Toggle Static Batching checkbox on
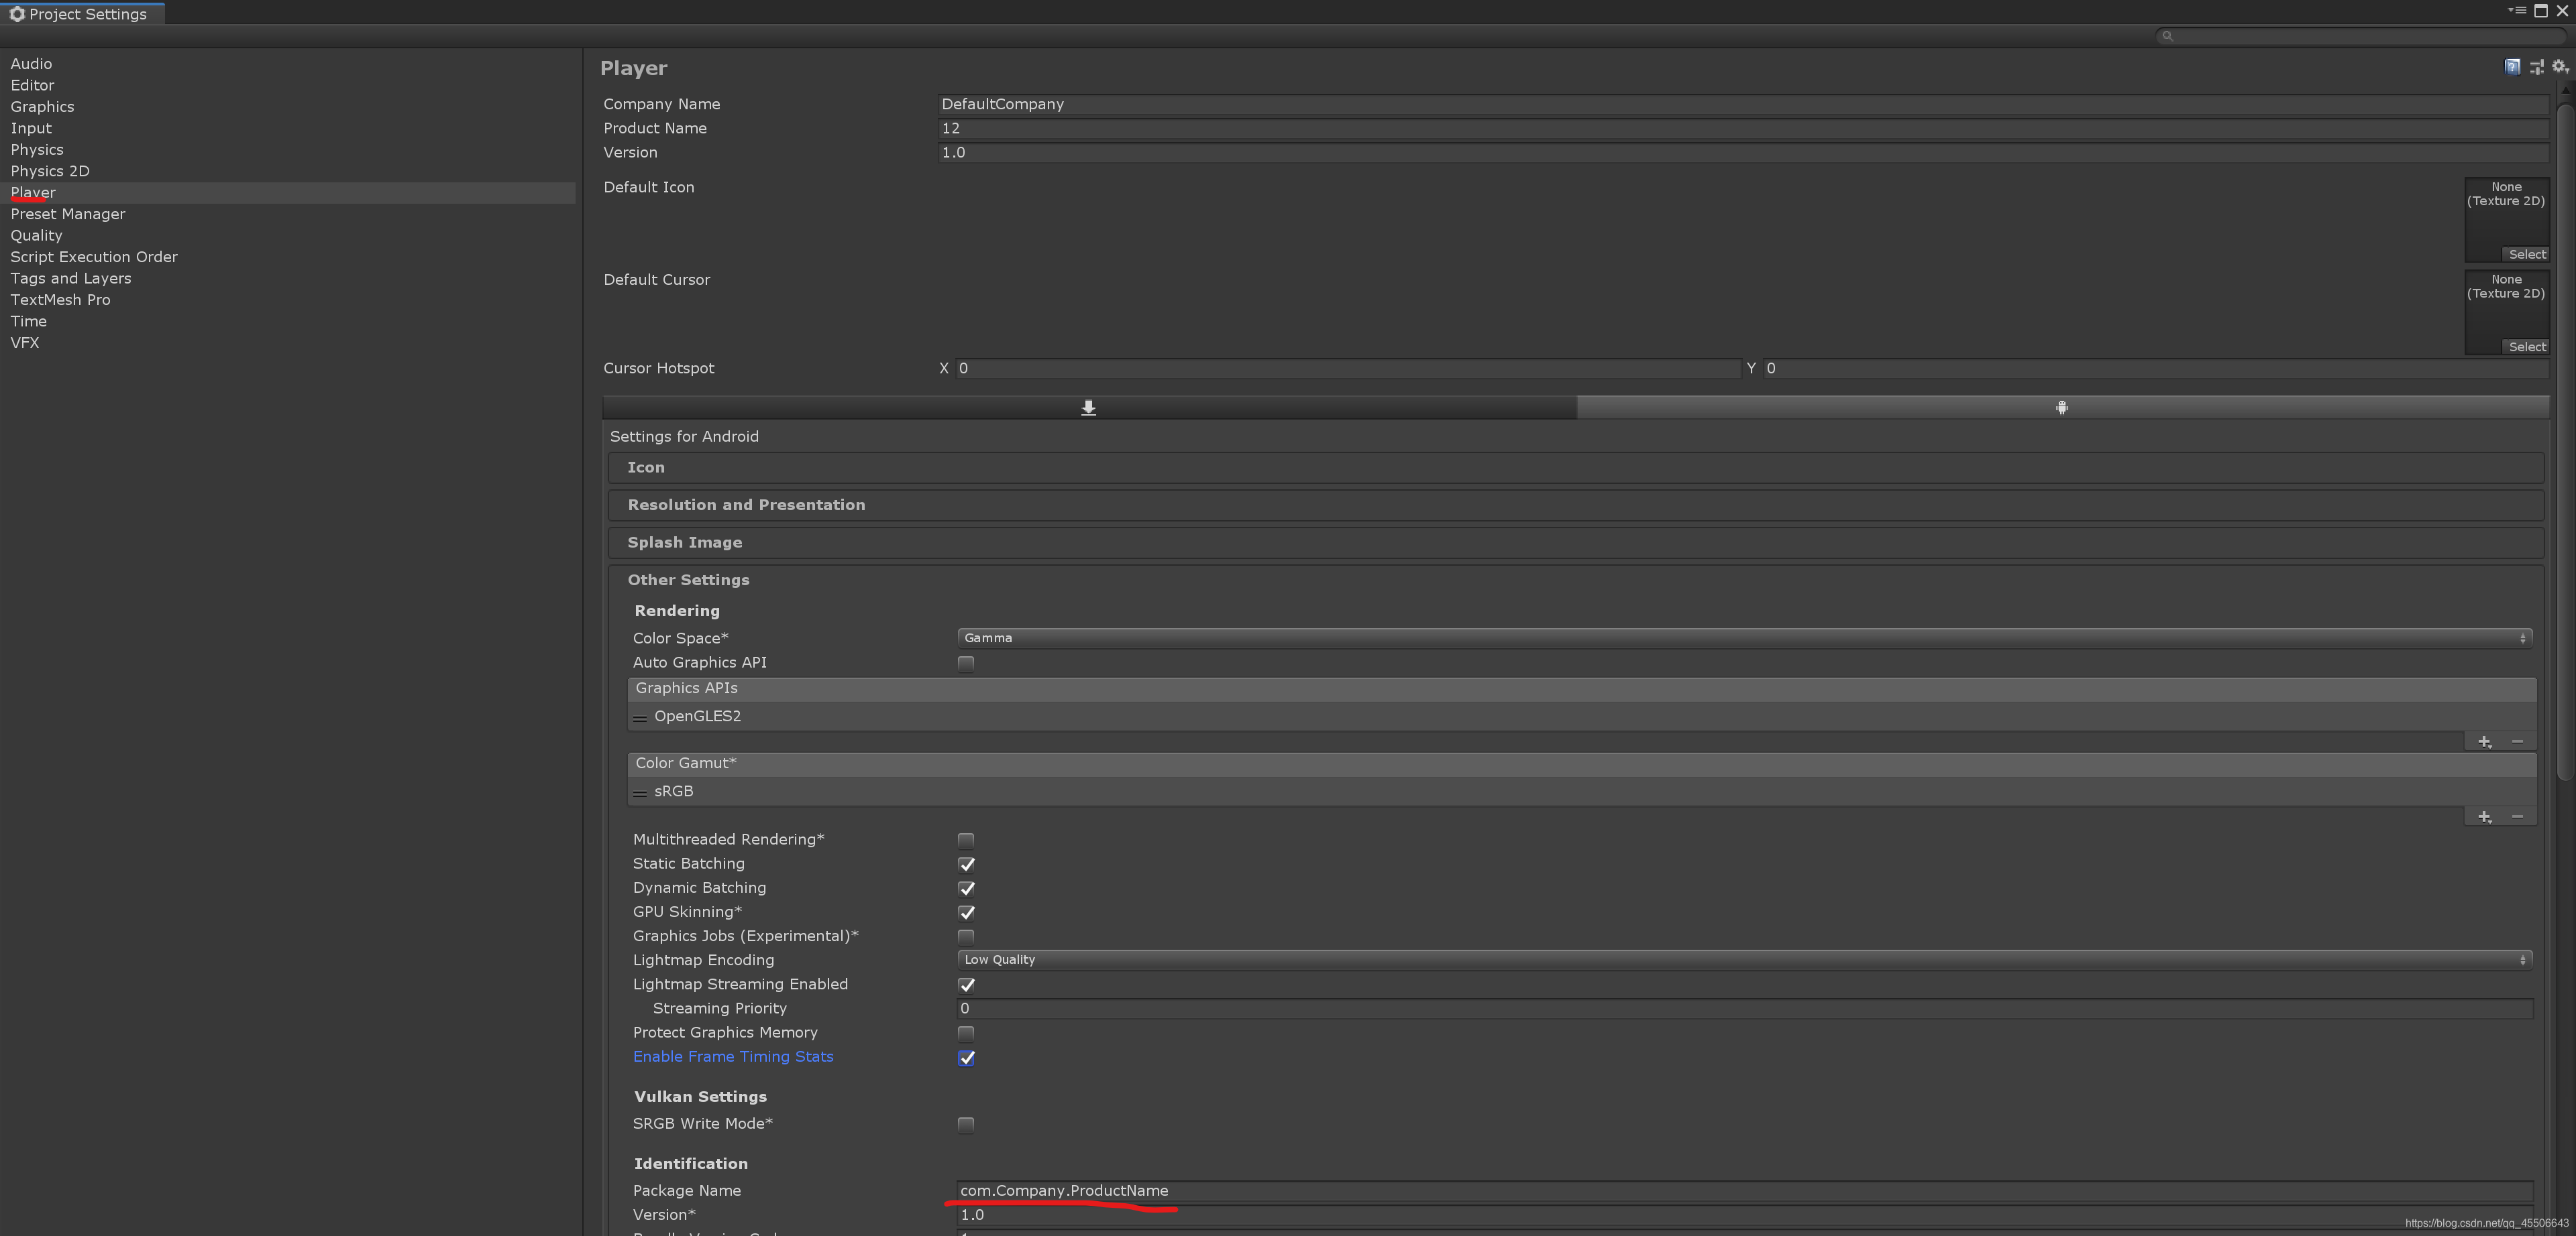This screenshot has height=1236, width=2576. click(x=967, y=863)
